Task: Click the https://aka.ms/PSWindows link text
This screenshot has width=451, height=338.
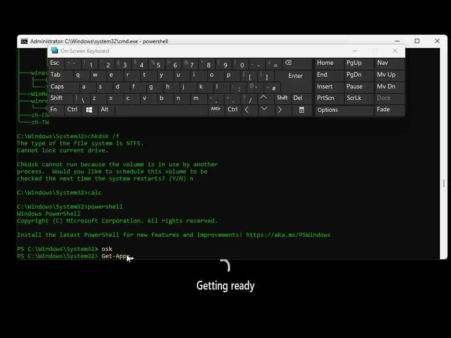Action: [x=288, y=235]
